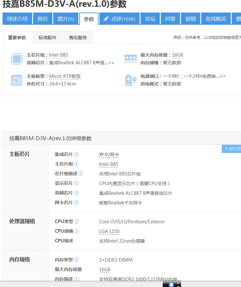Click Intel B85 link in 主板芯片 details

tap(108, 164)
